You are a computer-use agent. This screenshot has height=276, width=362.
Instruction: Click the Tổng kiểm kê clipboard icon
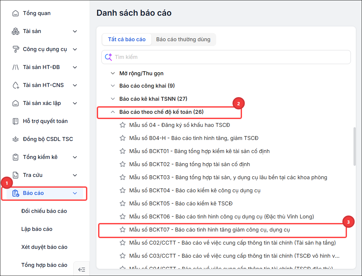pyautogui.click(x=15, y=157)
